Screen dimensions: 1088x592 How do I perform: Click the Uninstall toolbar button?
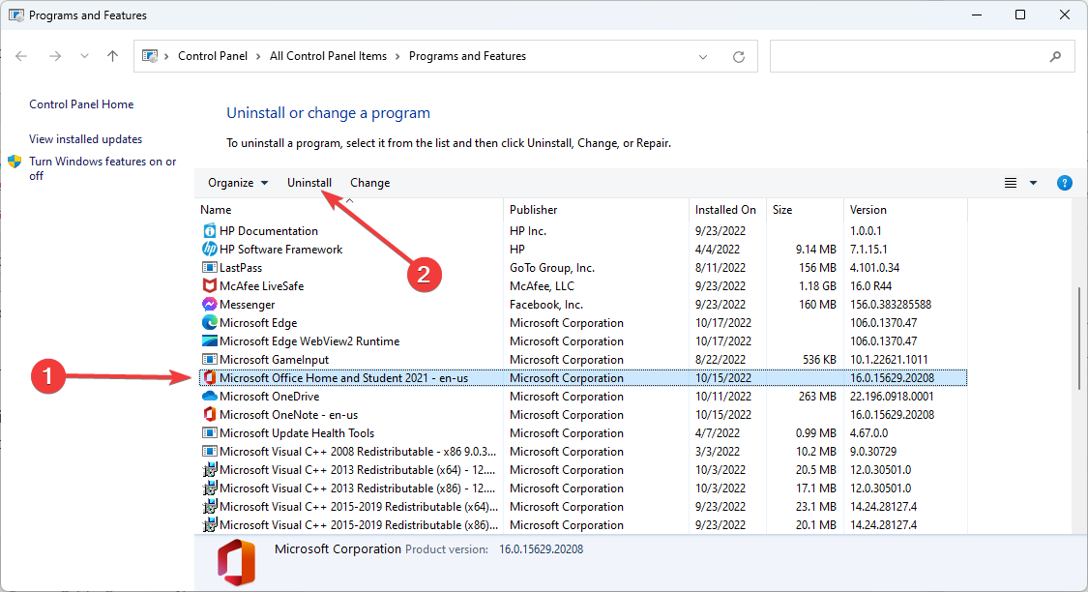point(309,183)
